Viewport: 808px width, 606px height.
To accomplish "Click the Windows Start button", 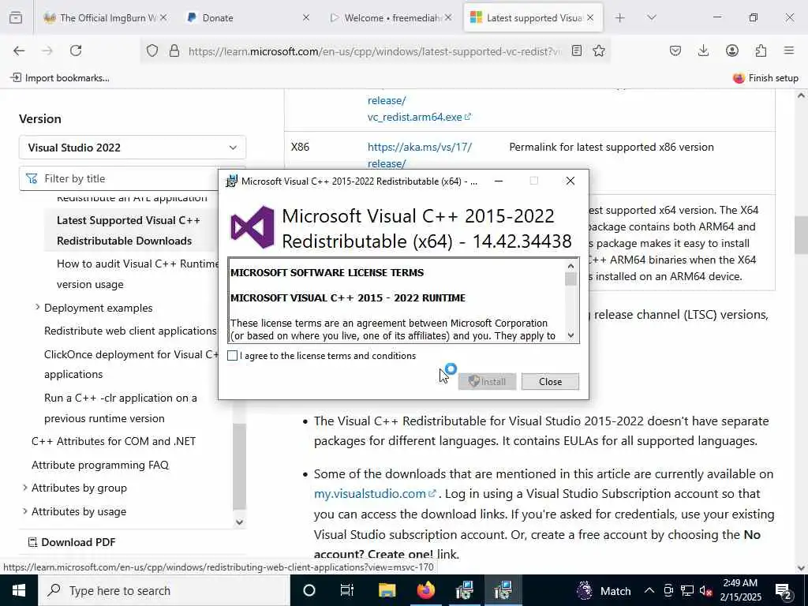I will 19,590.
